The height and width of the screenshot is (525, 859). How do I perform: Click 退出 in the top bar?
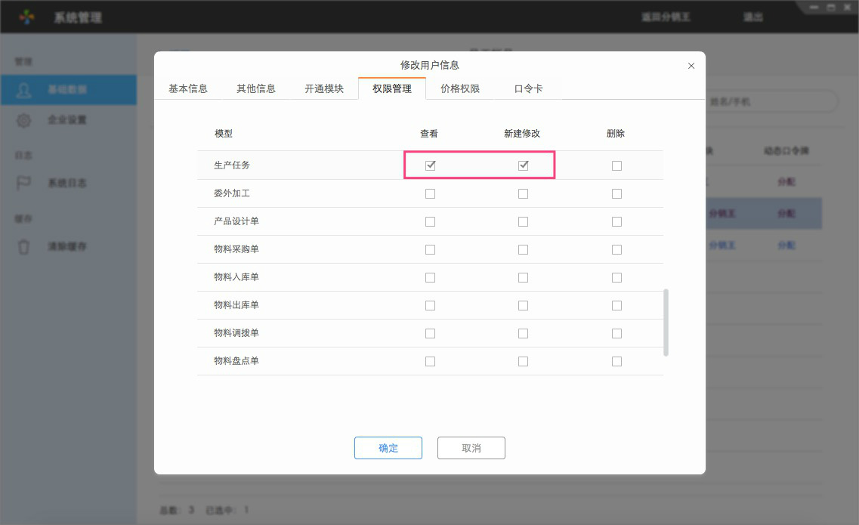click(x=752, y=17)
